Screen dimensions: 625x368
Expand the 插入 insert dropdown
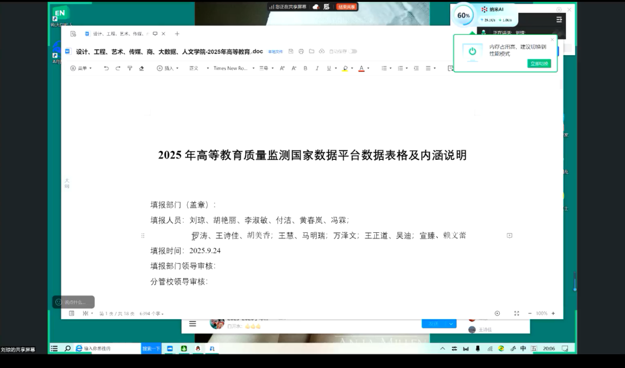[x=168, y=68]
